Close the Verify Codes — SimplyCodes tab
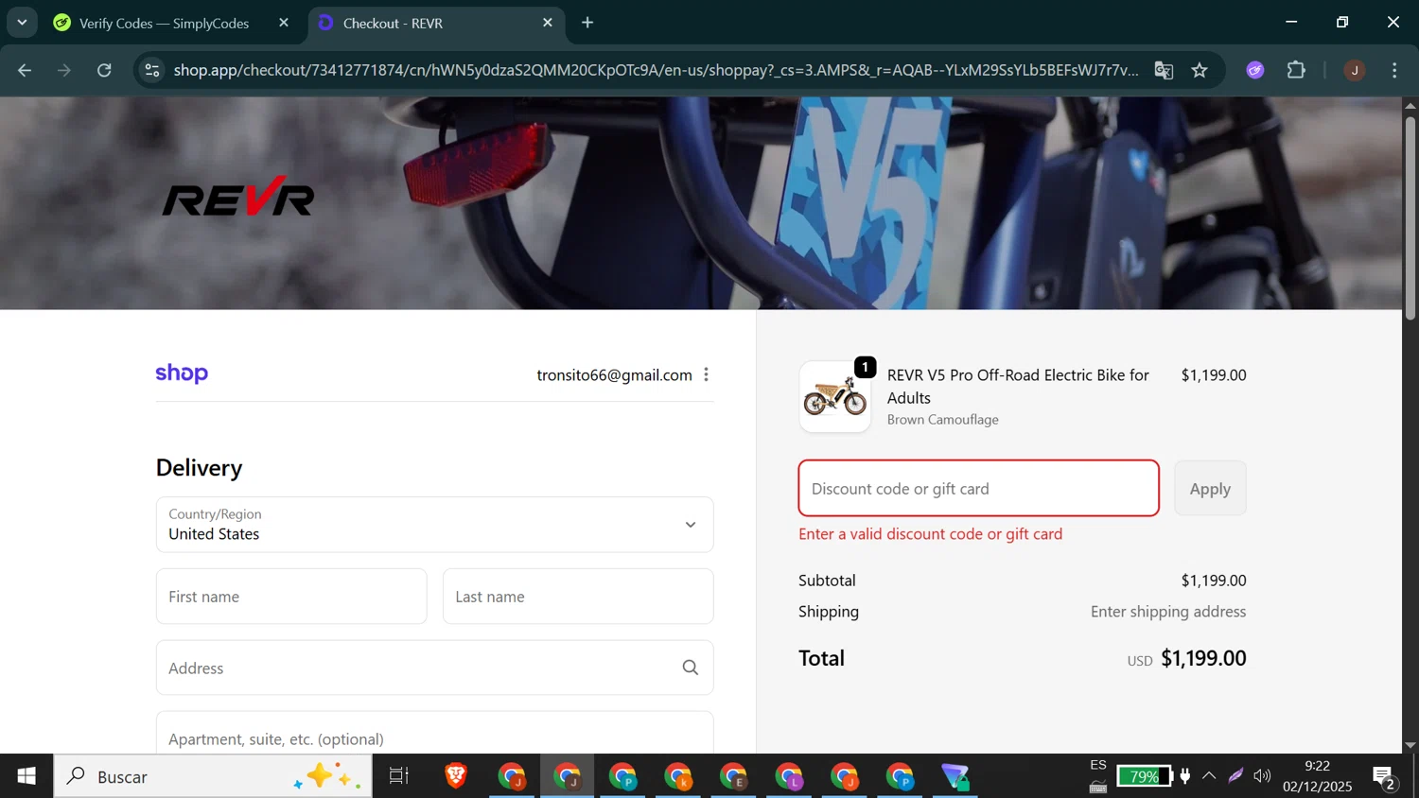1419x798 pixels. 284,23
